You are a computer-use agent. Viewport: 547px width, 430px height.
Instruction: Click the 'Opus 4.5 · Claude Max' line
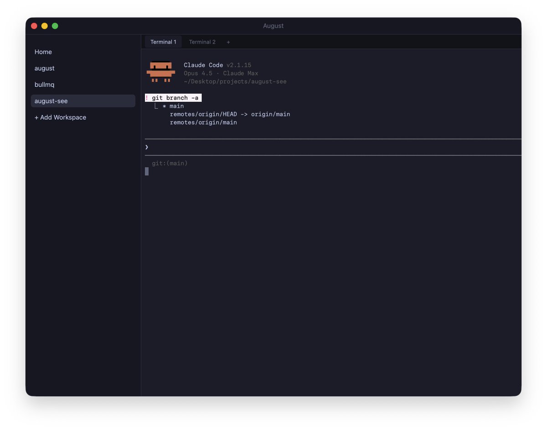click(x=221, y=73)
